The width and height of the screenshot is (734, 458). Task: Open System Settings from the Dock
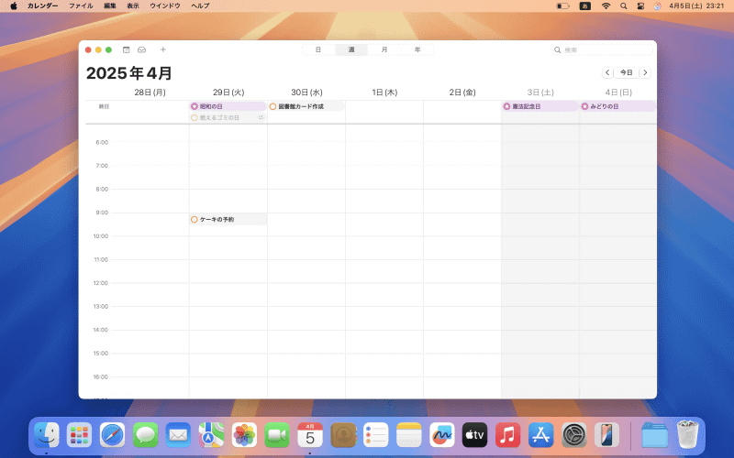[x=574, y=435]
